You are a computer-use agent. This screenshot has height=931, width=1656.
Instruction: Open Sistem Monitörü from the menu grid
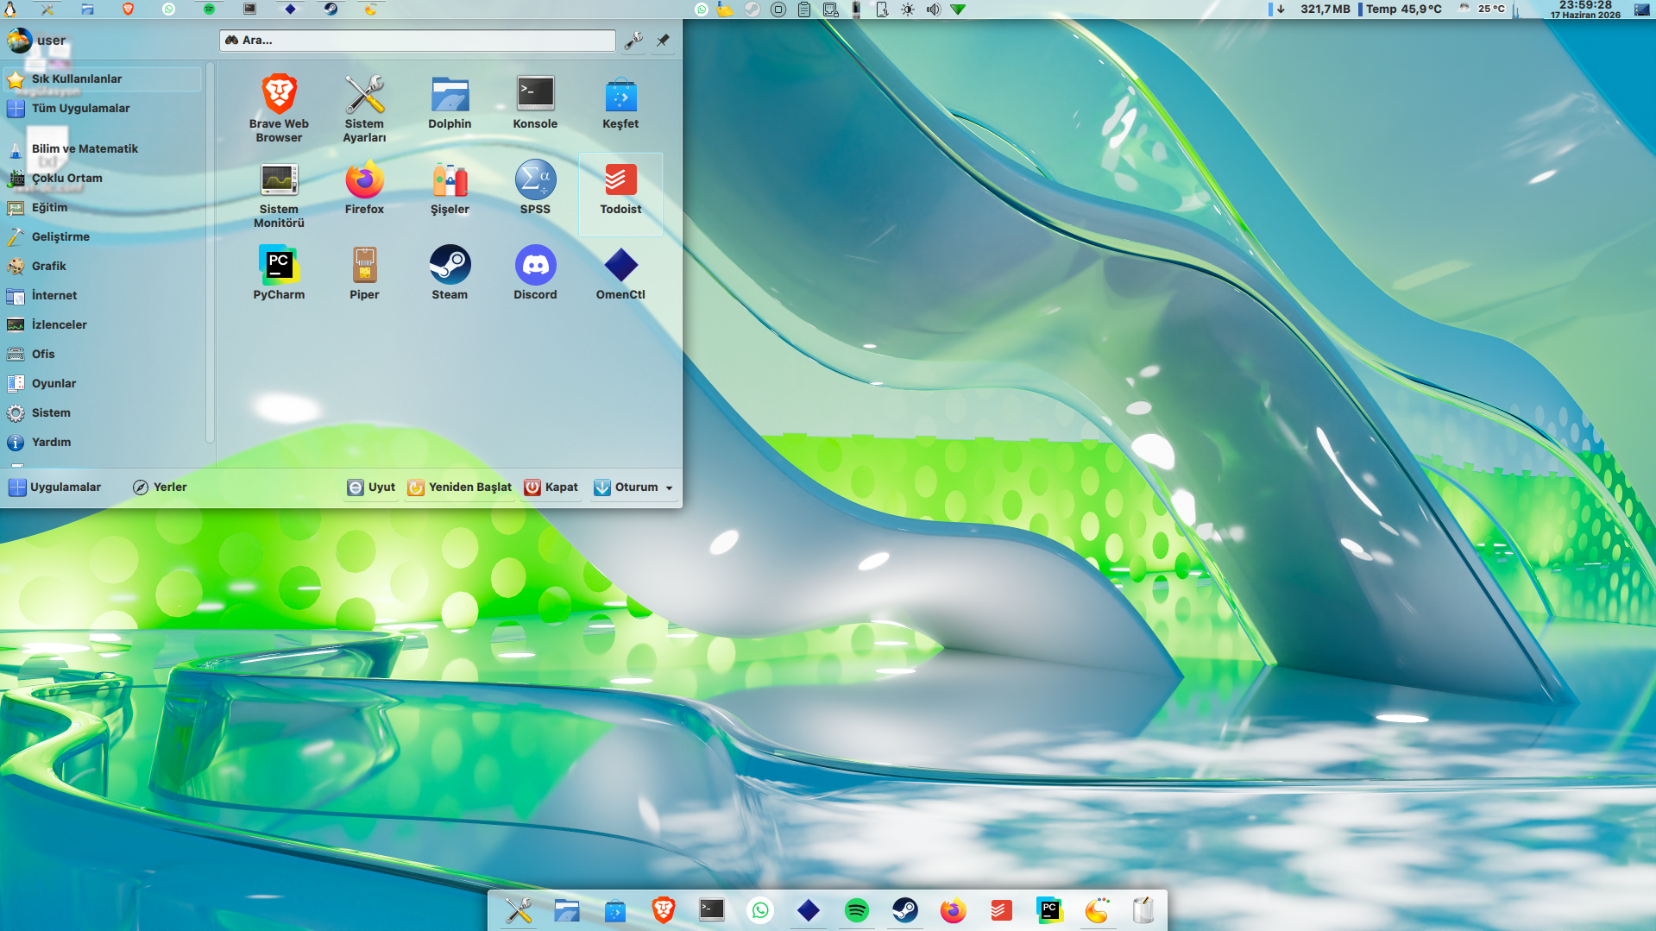click(279, 194)
